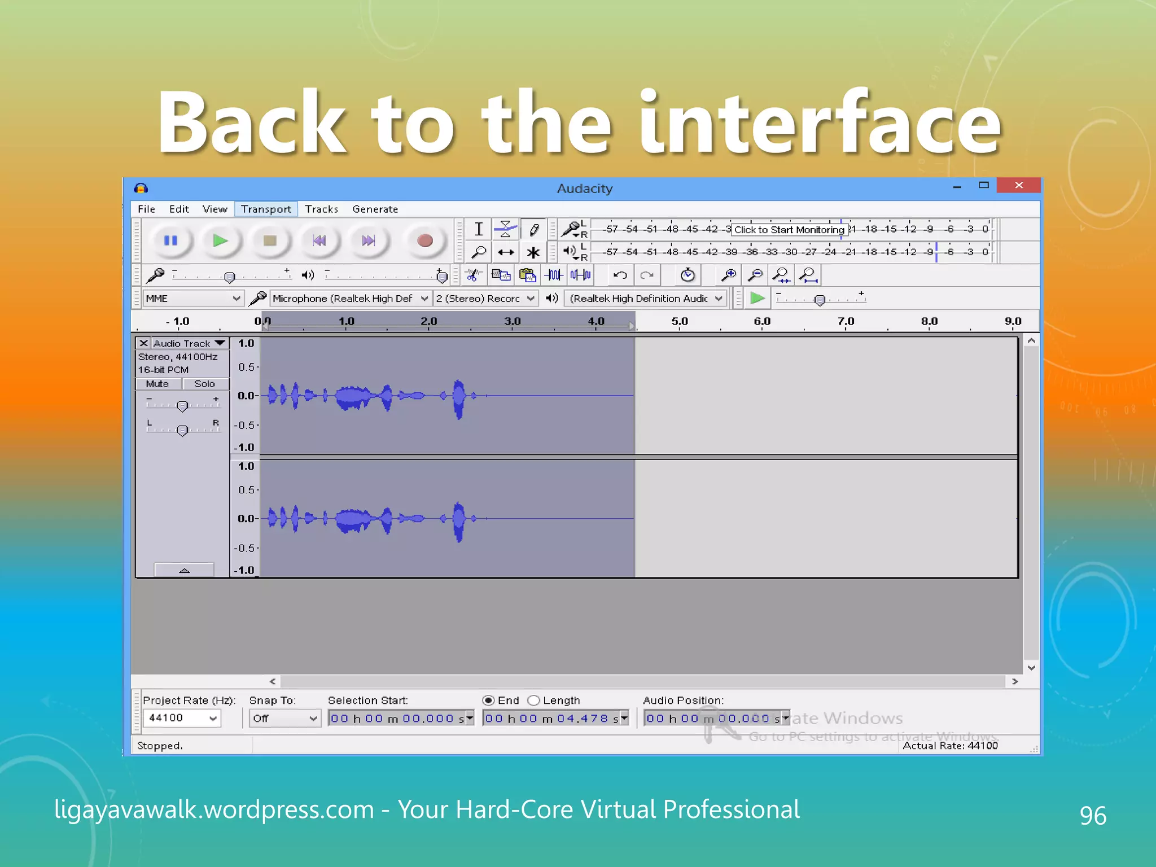Skip to End of the track

point(369,241)
